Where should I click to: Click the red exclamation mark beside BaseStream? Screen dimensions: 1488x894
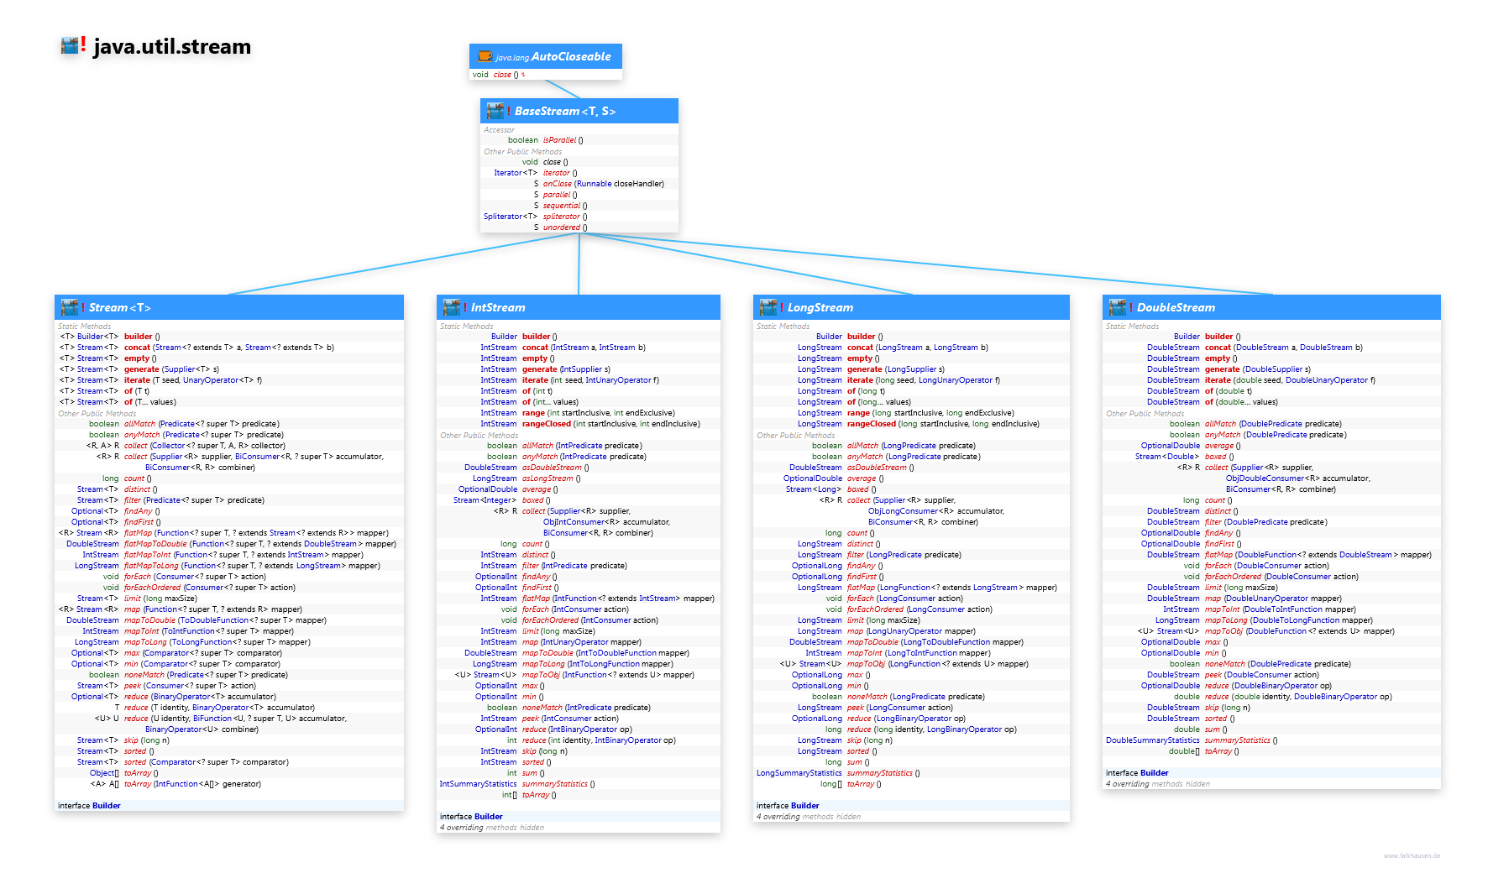tap(509, 111)
